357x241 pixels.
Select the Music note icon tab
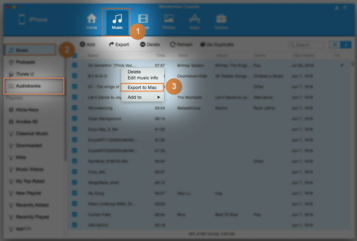click(117, 19)
